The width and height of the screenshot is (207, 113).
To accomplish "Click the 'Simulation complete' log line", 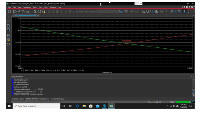I will 28,94.
